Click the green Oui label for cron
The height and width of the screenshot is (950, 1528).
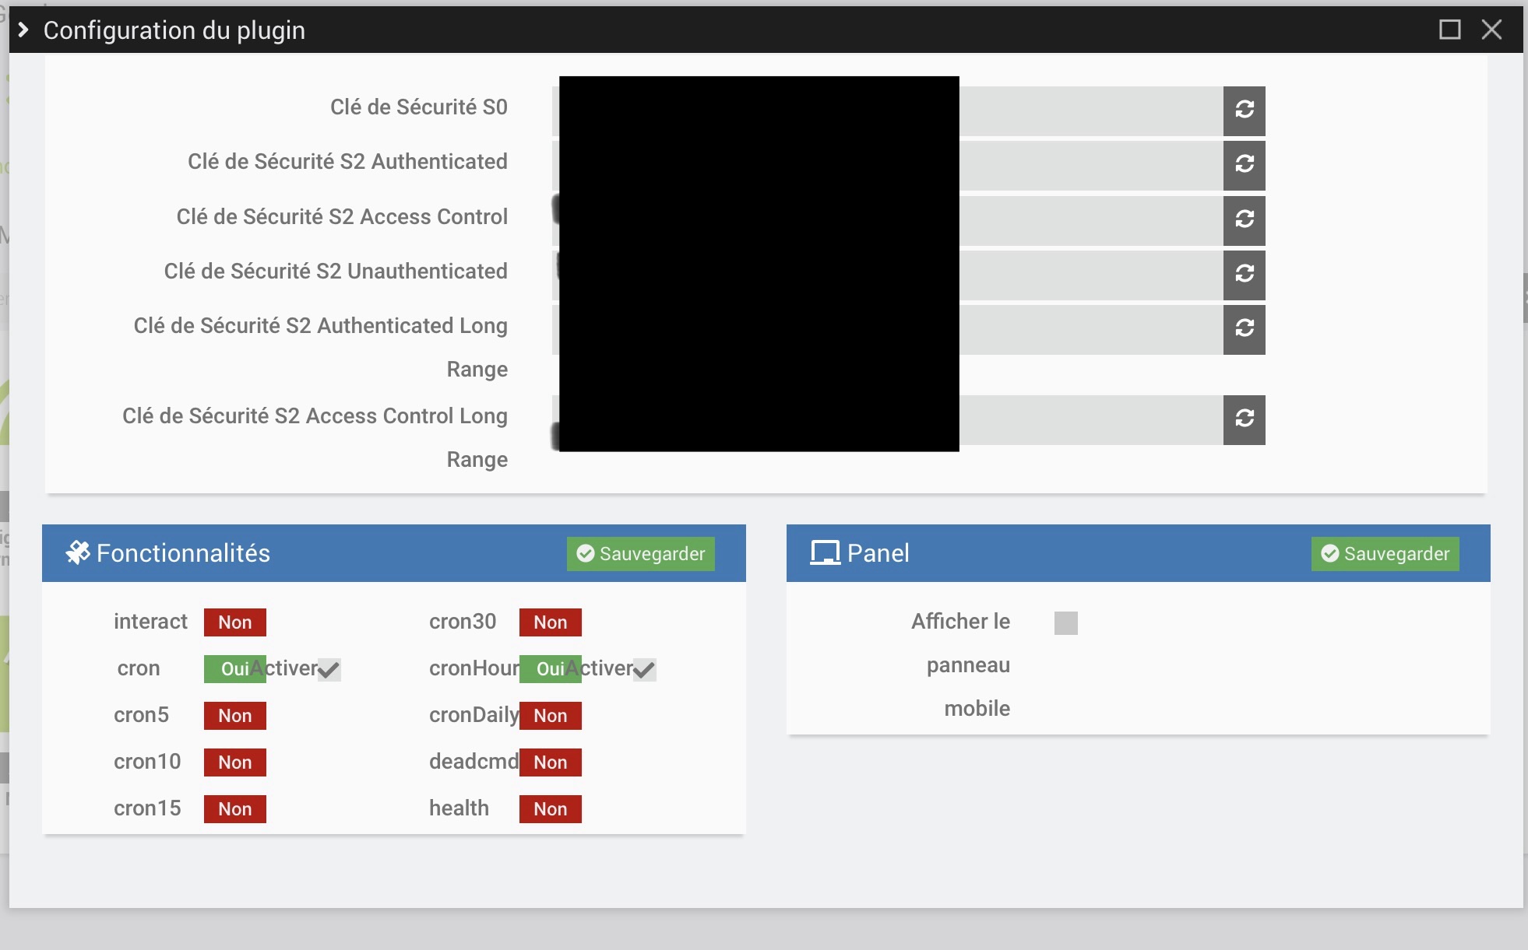pos(234,669)
